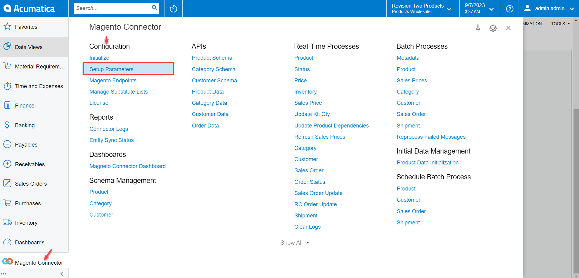Expand the admin user account menu

573,8
